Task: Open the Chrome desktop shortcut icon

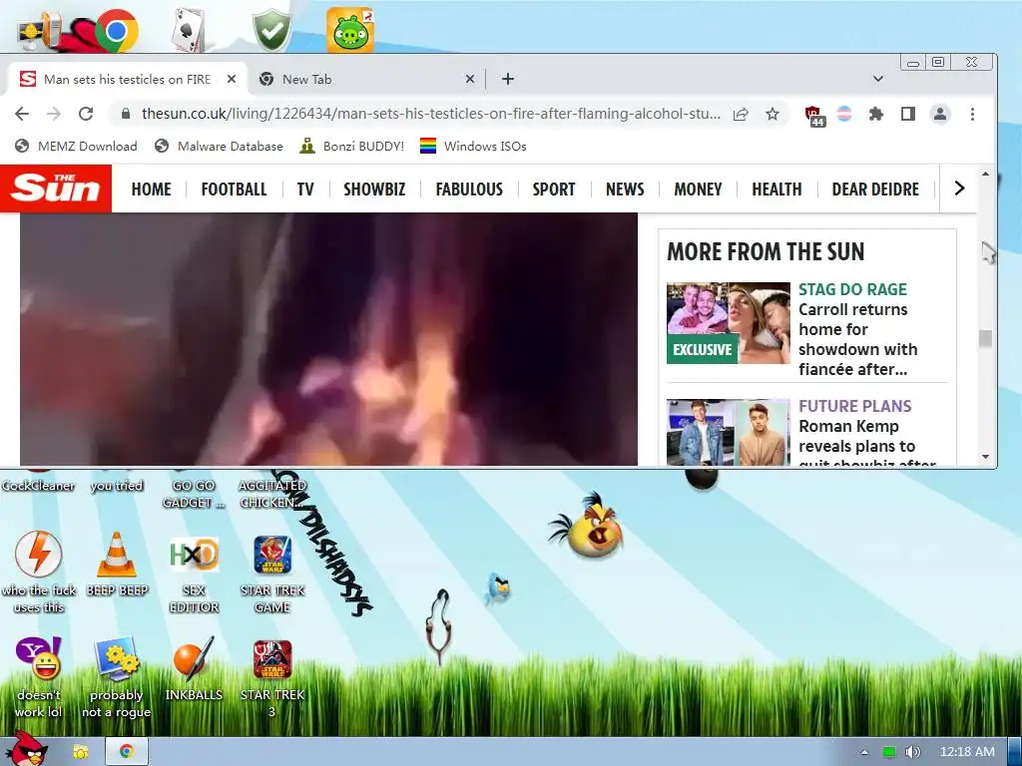Action: pos(117,30)
